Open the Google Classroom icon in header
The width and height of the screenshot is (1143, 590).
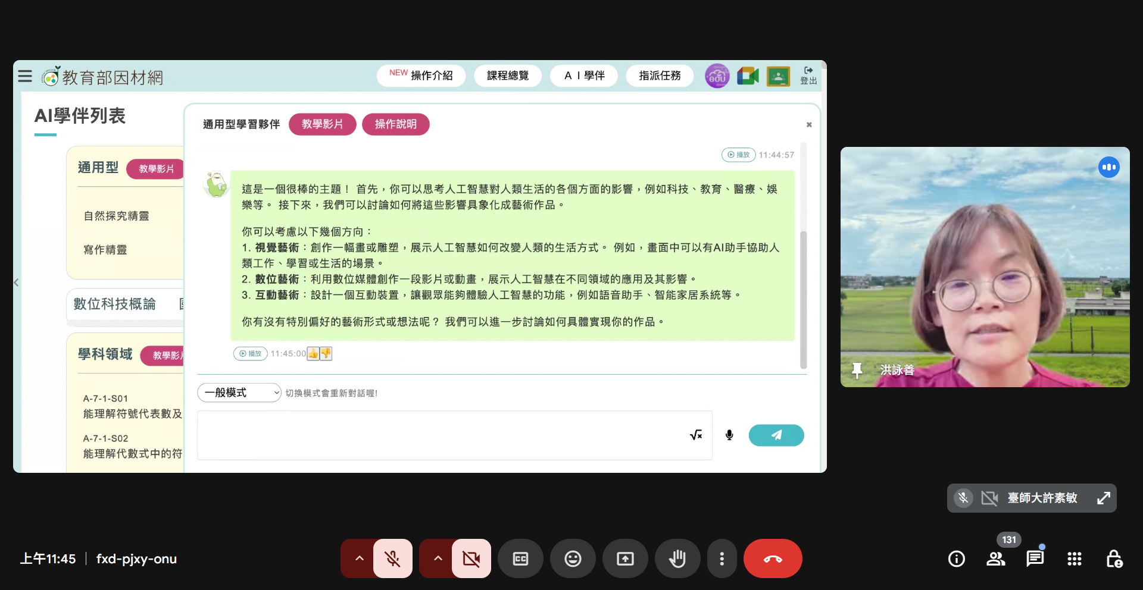[x=778, y=76]
